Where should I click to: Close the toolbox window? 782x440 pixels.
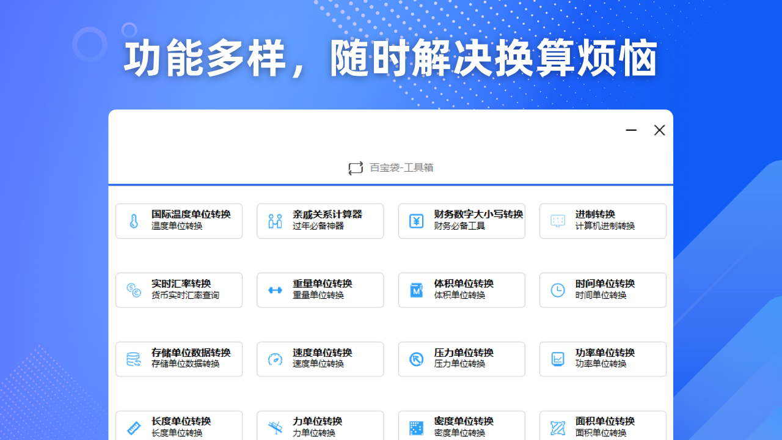(x=659, y=130)
